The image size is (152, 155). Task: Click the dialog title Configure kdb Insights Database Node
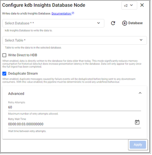pyautogui.click(x=44, y=5)
